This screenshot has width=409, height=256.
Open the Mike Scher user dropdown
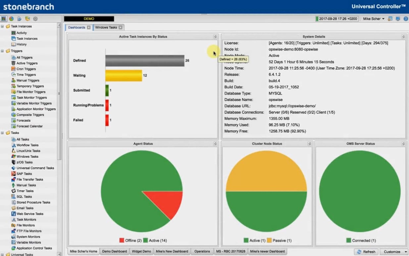(374, 19)
